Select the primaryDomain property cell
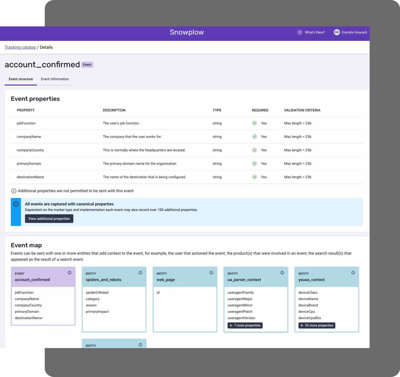The image size is (400, 377). (x=29, y=163)
